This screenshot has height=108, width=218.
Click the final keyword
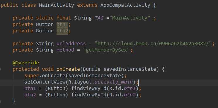point(64,18)
